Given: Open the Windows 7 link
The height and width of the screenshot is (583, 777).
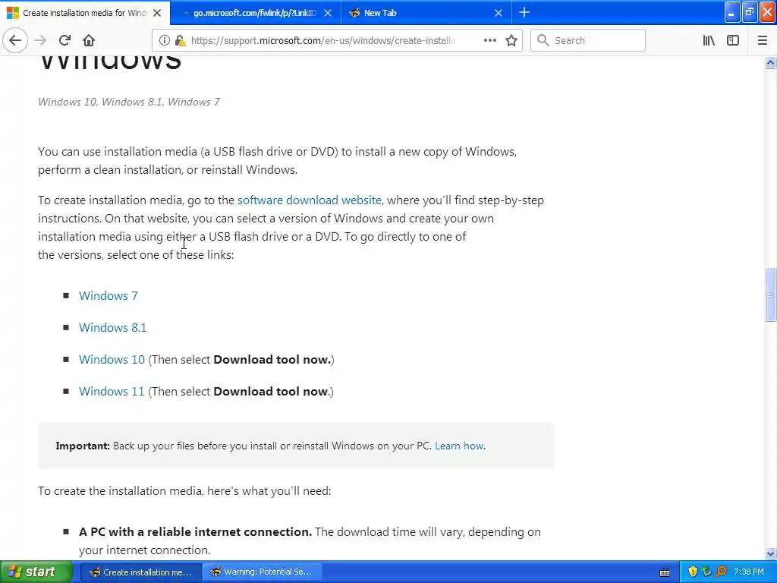Looking at the screenshot, I should tap(108, 295).
